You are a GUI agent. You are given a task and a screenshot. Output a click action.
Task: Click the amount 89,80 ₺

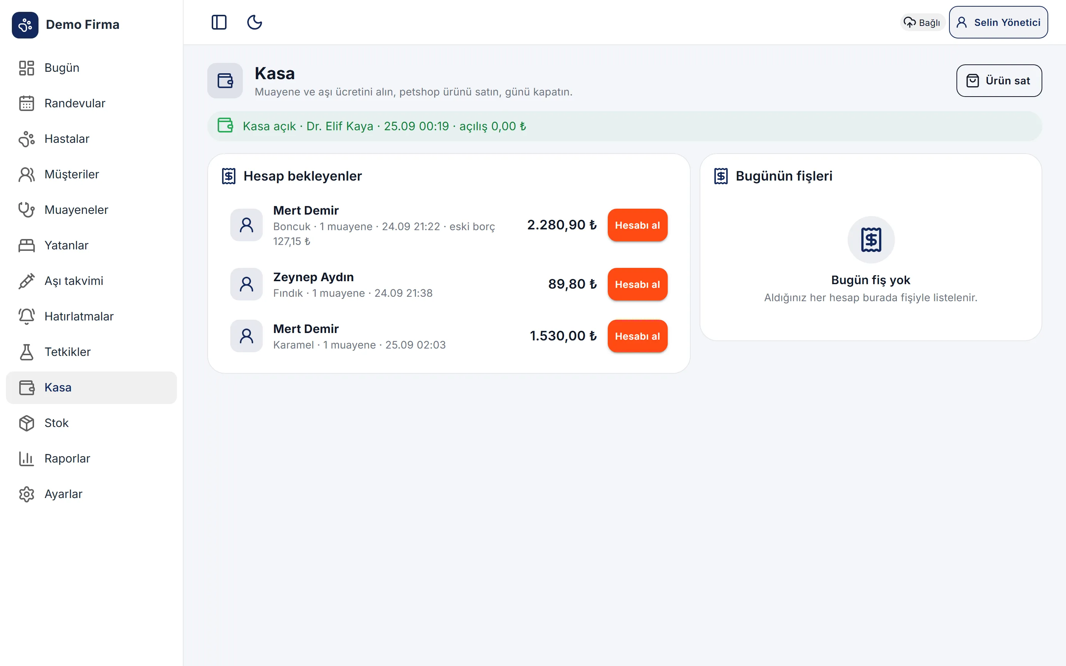click(572, 285)
